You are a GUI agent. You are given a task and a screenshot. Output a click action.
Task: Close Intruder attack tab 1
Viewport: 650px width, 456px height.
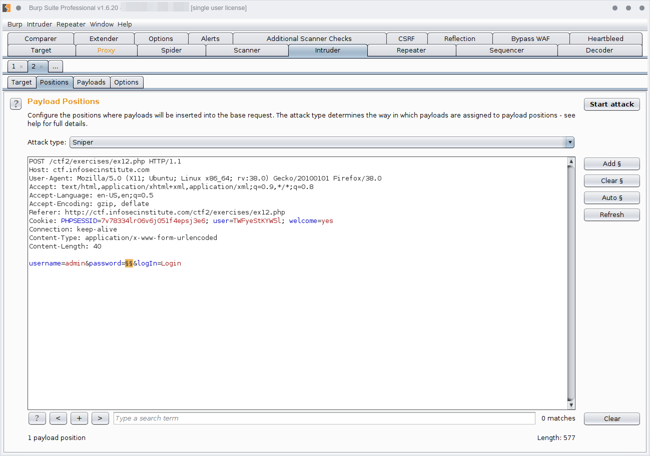(x=21, y=66)
